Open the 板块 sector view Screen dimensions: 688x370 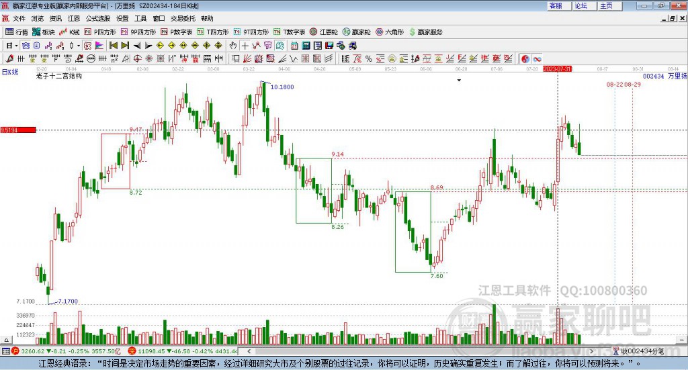44,32
